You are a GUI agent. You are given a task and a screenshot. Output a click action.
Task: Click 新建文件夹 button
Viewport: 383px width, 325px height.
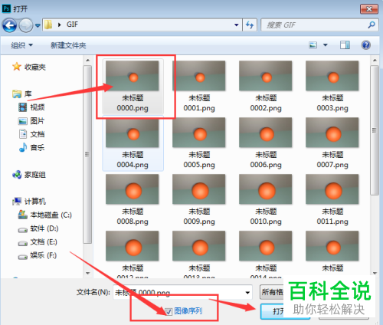tap(68, 45)
